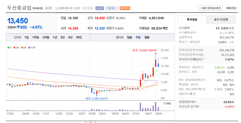Click the 거래량 value 4,861,049

click(x=156, y=18)
